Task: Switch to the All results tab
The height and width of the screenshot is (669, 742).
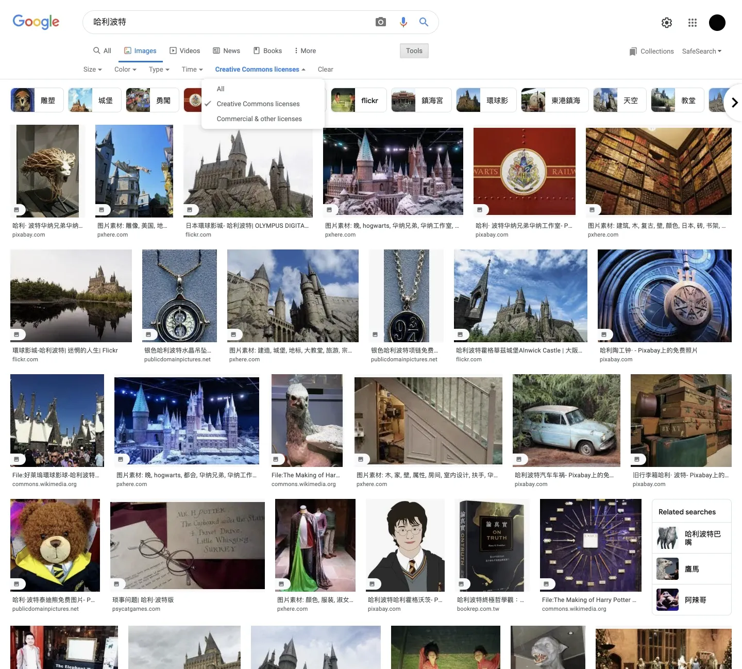Action: [102, 51]
